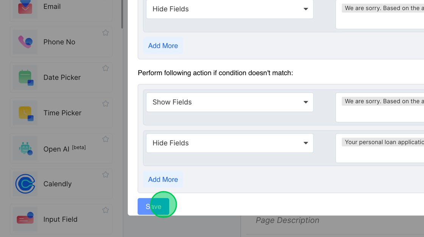Open the top Hide Fields dropdown
The height and width of the screenshot is (237, 424).
(230, 9)
